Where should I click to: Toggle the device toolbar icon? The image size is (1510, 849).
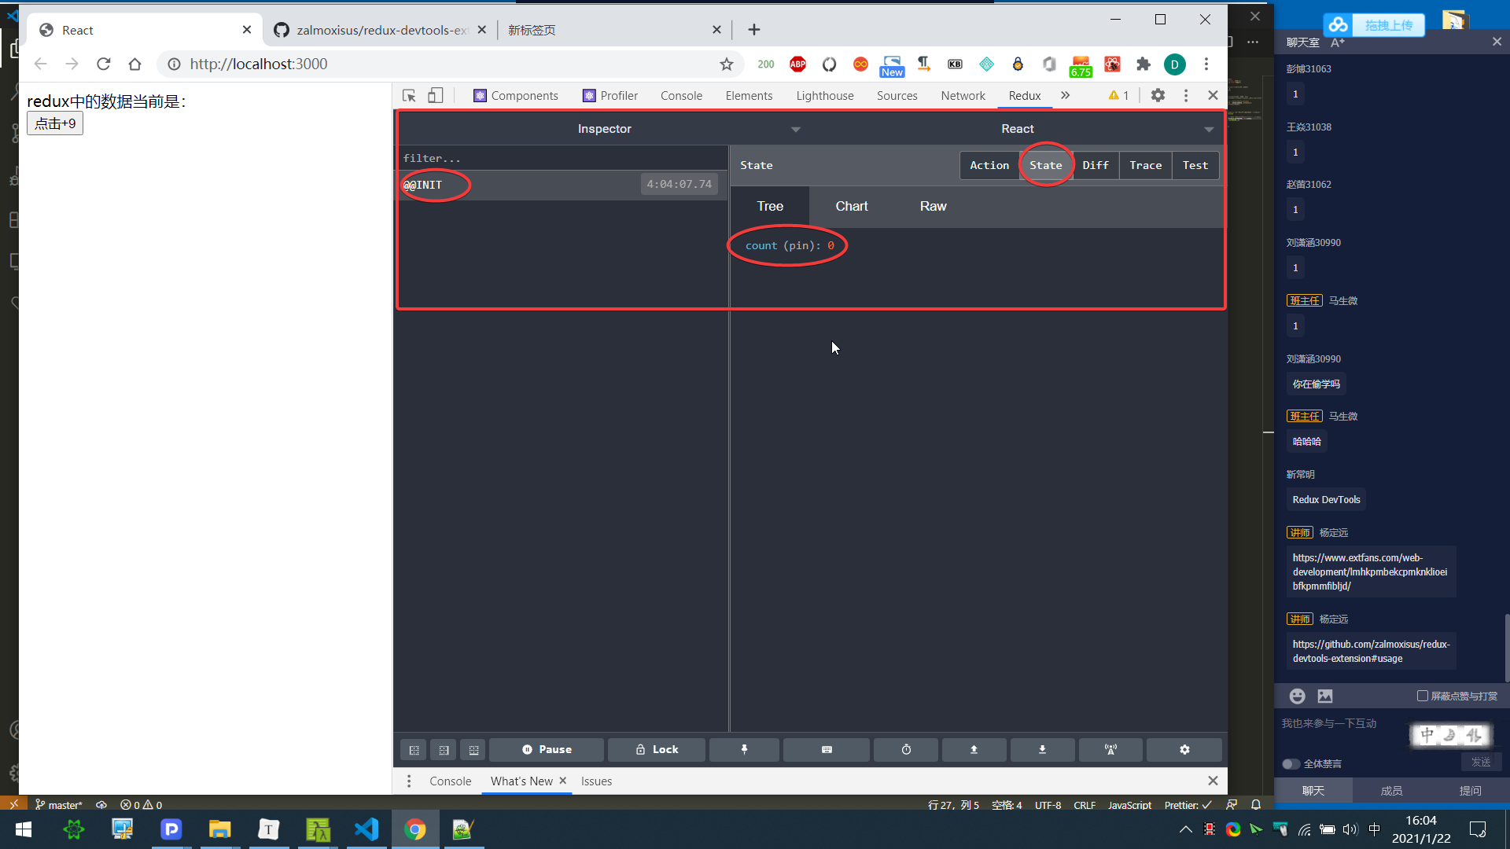coord(436,95)
